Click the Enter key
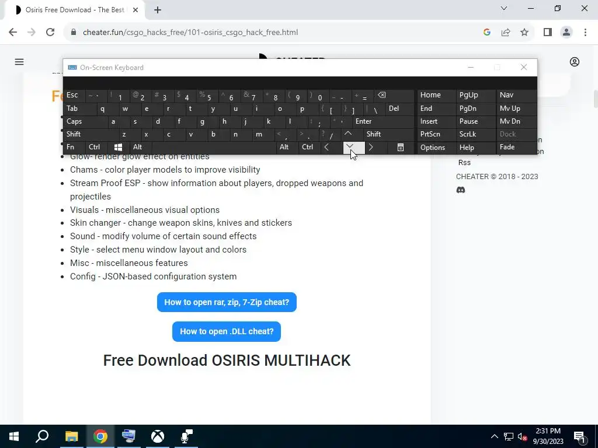Screen dimensions: 598x448 tap(383, 121)
